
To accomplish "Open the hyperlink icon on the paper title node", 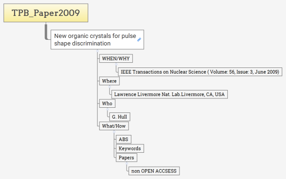I will click(139, 39).
